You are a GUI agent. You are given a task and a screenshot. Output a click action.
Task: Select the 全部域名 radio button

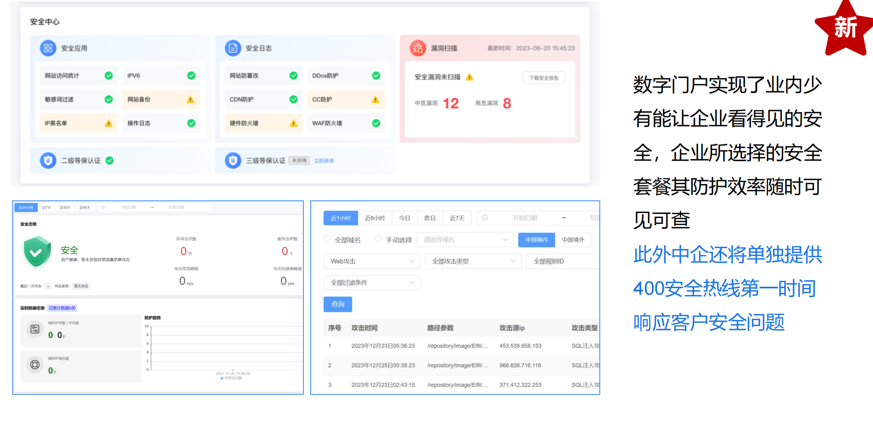(327, 239)
